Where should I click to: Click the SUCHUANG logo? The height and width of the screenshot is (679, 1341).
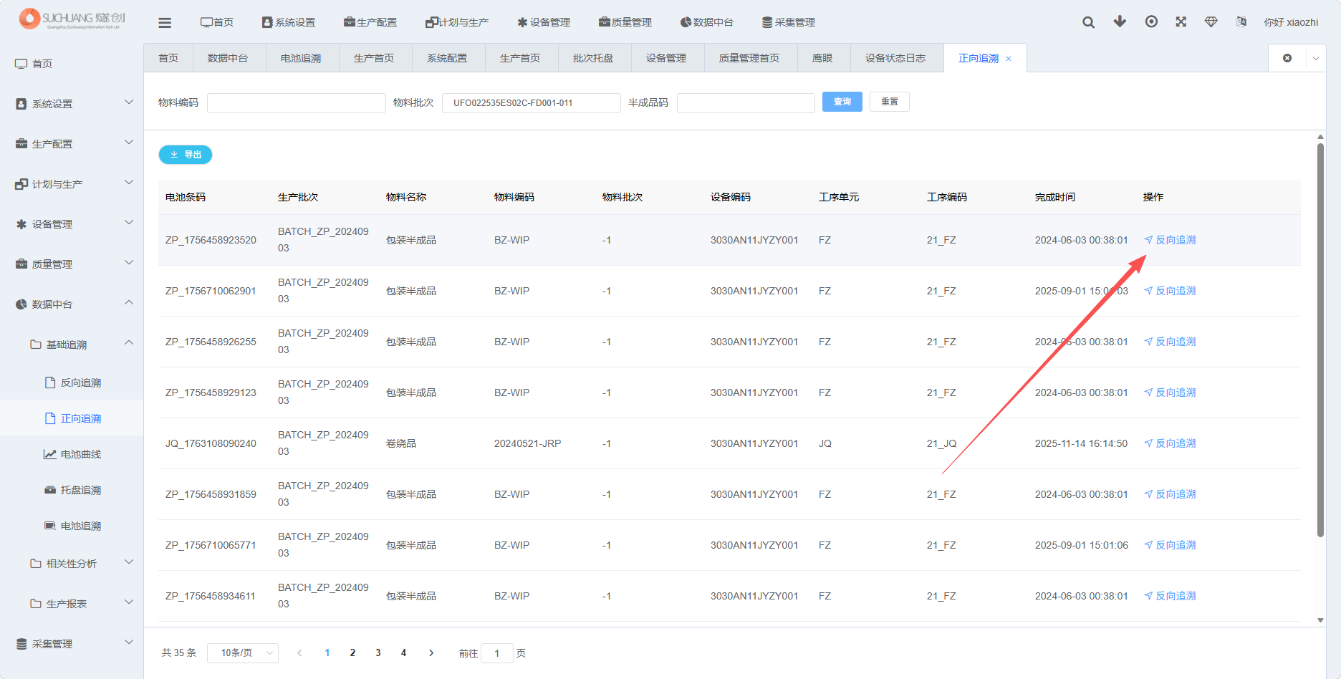tap(72, 19)
